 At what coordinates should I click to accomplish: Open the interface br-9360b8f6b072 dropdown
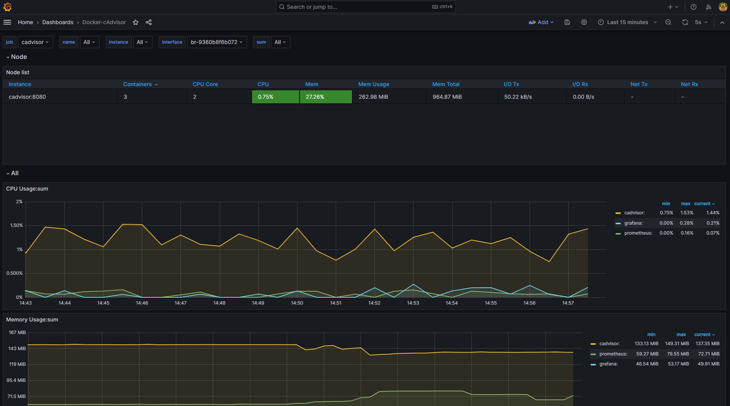click(x=217, y=42)
